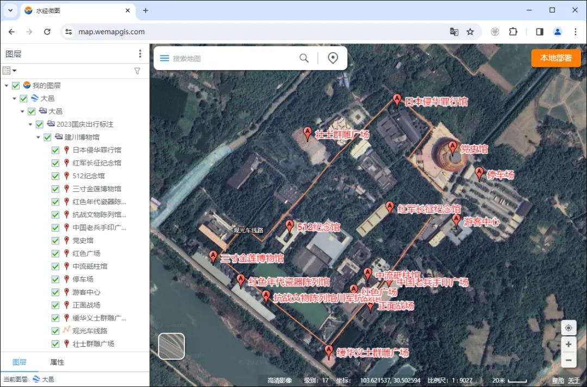Click the 日本侵华罪行馆 map marker
Viewport: 587px width, 387px height.
[x=397, y=100]
